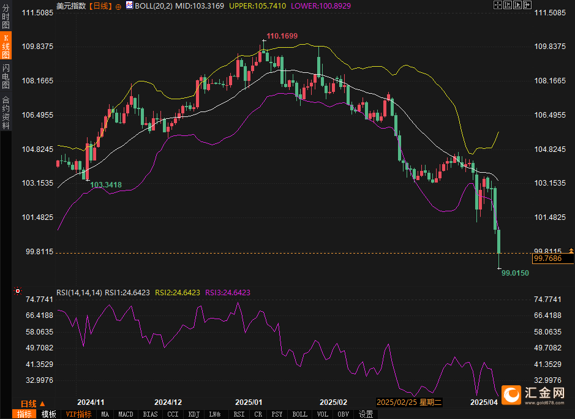Image resolution: width=575 pixels, height=419 pixels.
Task: Click the 2025/02/25 星期二 date marker
Action: 409,402
